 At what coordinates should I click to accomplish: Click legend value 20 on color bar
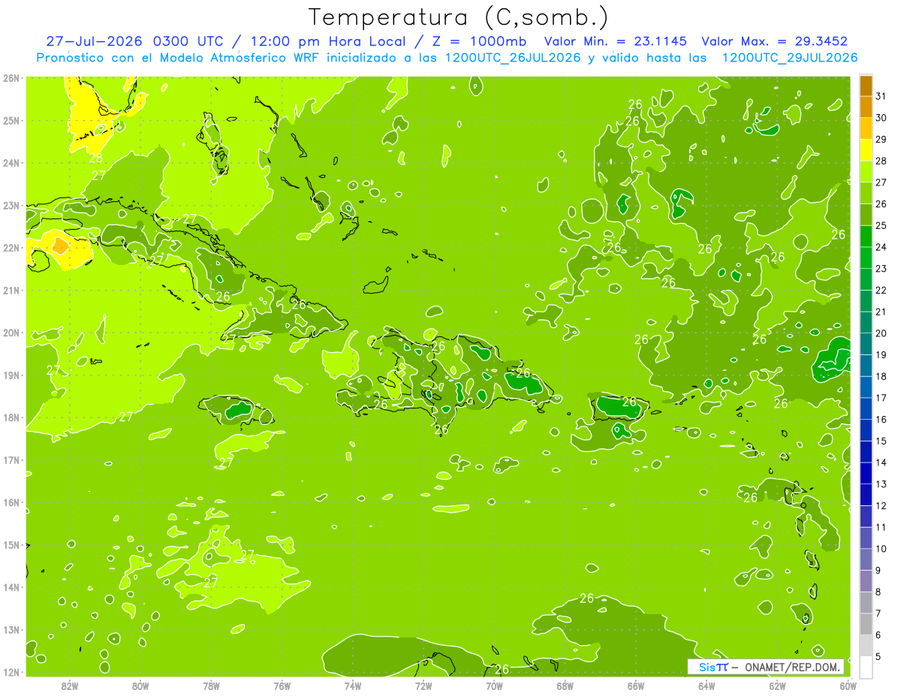point(881,333)
